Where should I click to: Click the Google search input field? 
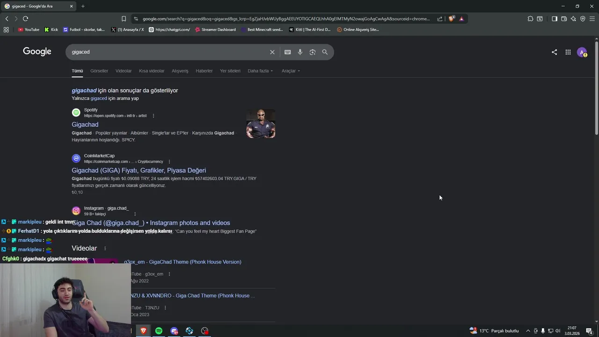(168, 52)
